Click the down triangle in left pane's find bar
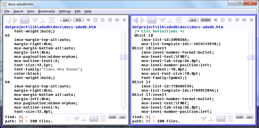This screenshot has width=259, height=128. (76, 119)
